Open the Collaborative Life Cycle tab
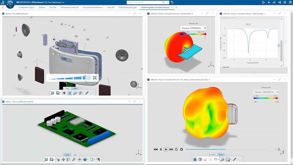293x165 pixels. point(128,7)
